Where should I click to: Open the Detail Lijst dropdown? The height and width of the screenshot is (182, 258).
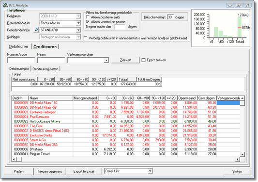tap(150, 171)
